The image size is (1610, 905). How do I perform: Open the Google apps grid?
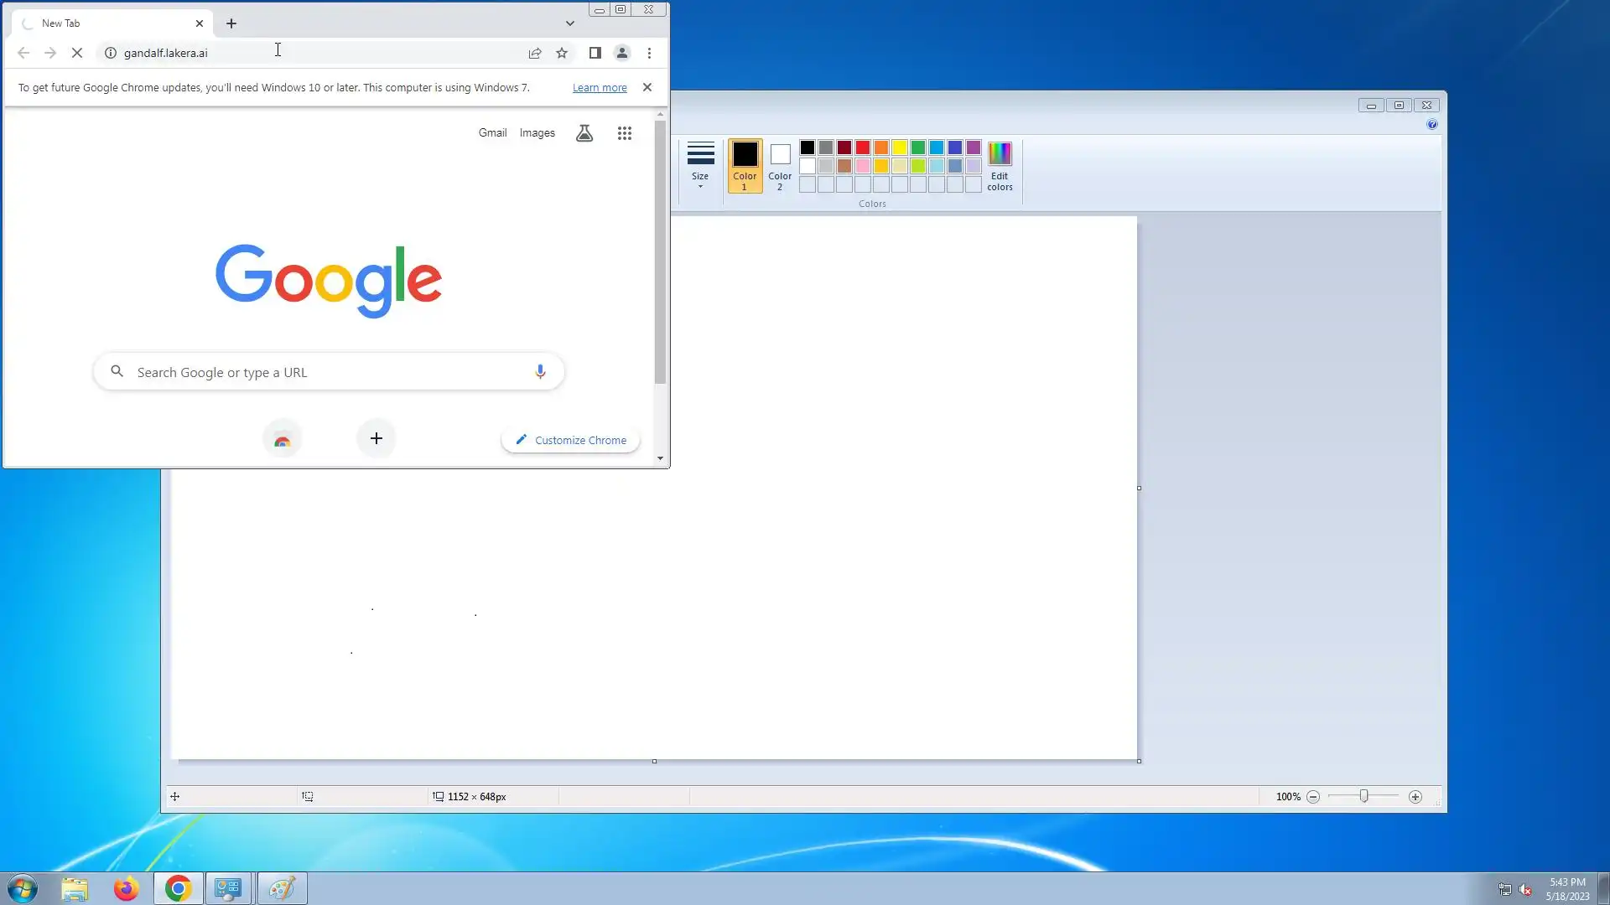pos(625,133)
